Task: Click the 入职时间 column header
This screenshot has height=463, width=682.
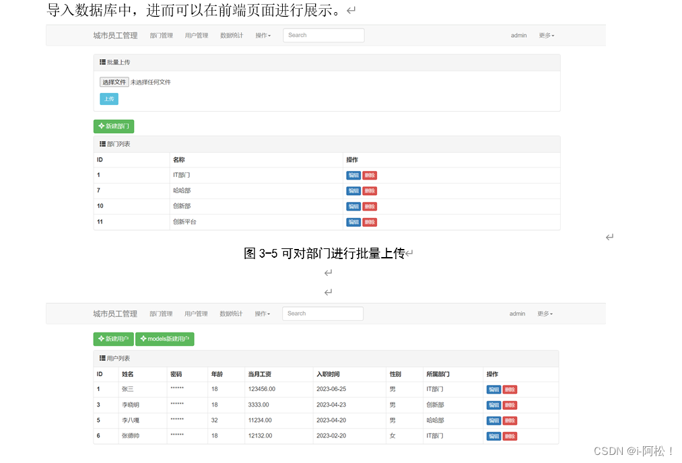Action: pyautogui.click(x=329, y=374)
